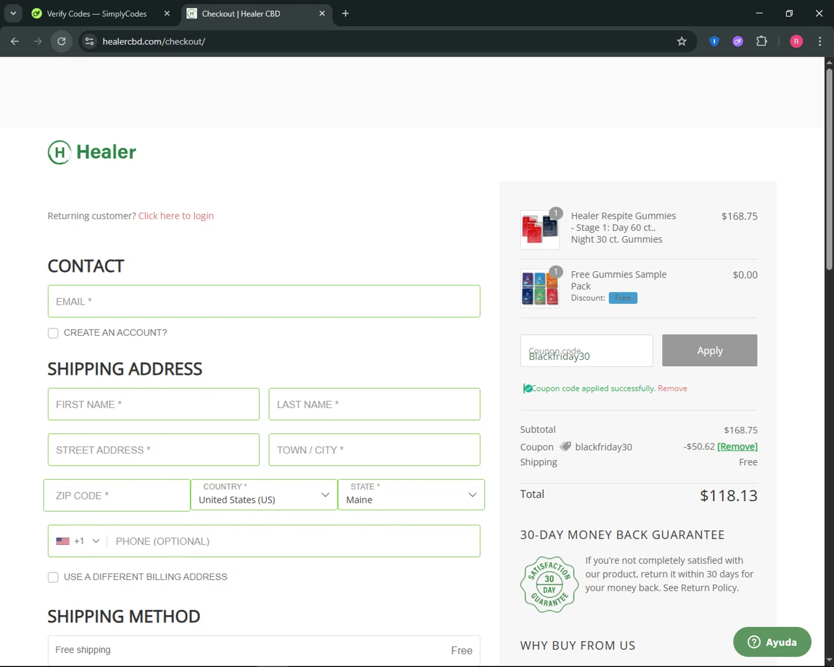Click the Apply coupon button
The width and height of the screenshot is (834, 667).
point(709,350)
